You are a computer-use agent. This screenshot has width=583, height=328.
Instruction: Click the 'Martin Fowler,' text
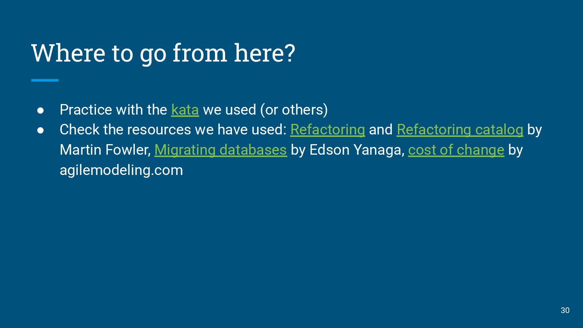105,150
